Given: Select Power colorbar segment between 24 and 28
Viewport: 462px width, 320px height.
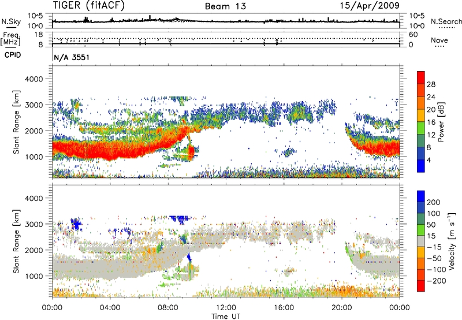Looking at the screenshot, I should [421, 90].
